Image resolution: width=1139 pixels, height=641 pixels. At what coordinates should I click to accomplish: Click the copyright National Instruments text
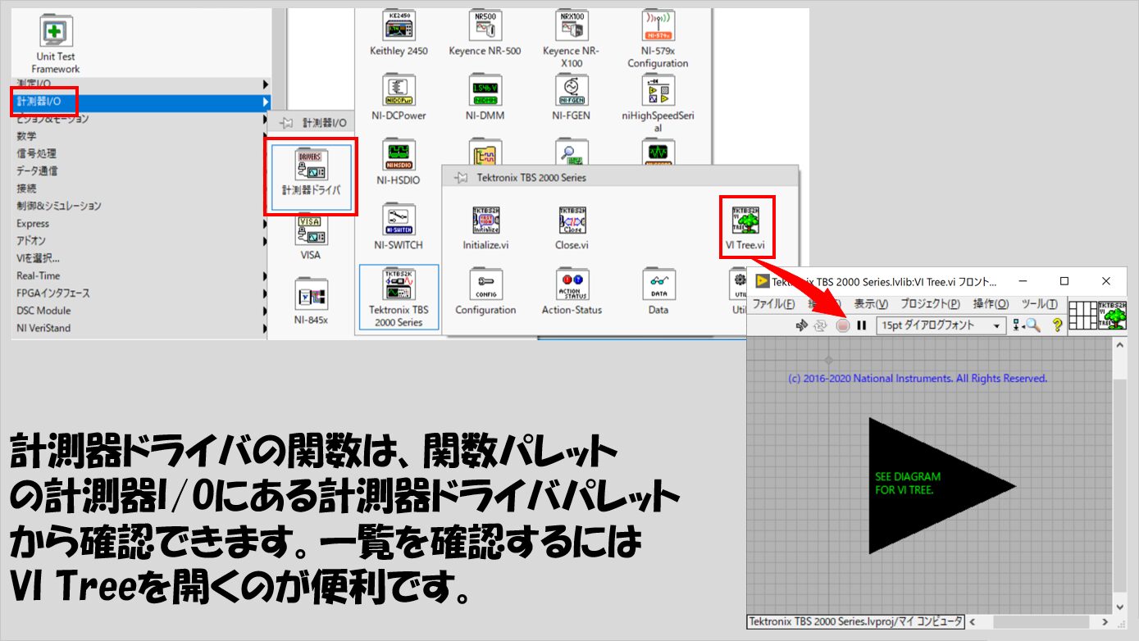coord(917,379)
